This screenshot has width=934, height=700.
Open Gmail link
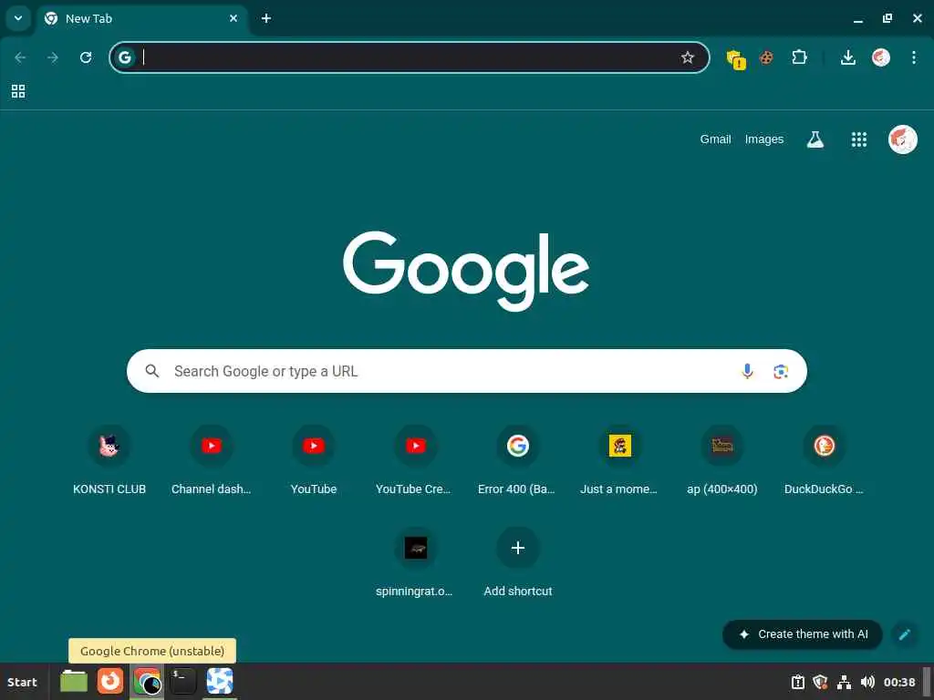pos(715,139)
